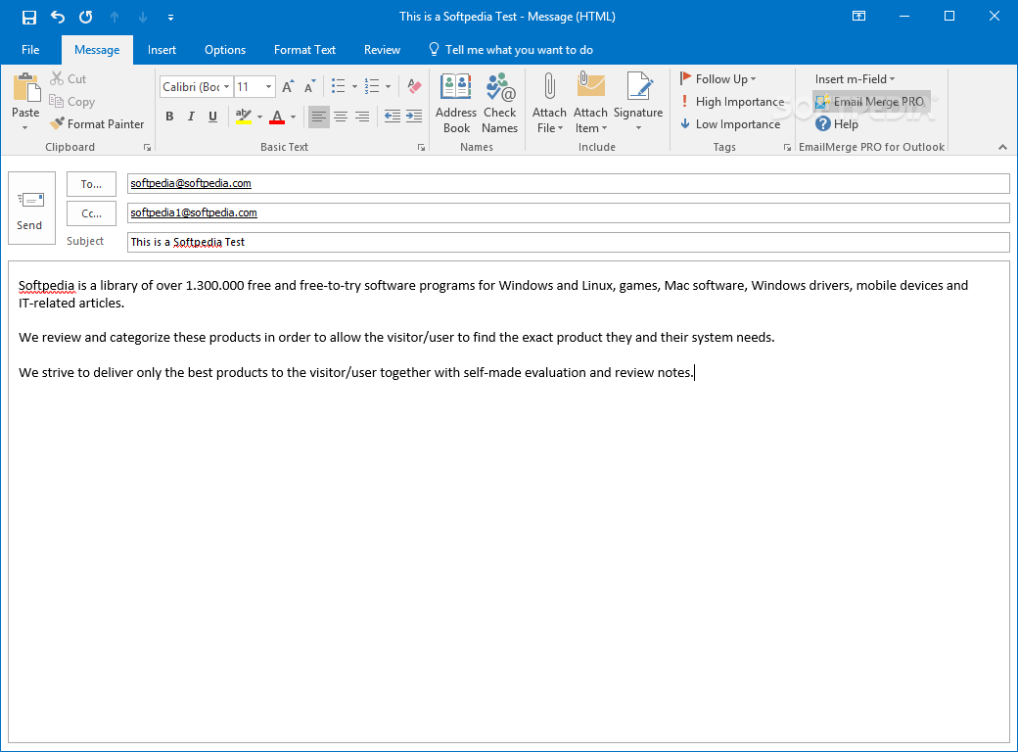Mark the message as Low Importance
1018x752 pixels.
[730, 123]
